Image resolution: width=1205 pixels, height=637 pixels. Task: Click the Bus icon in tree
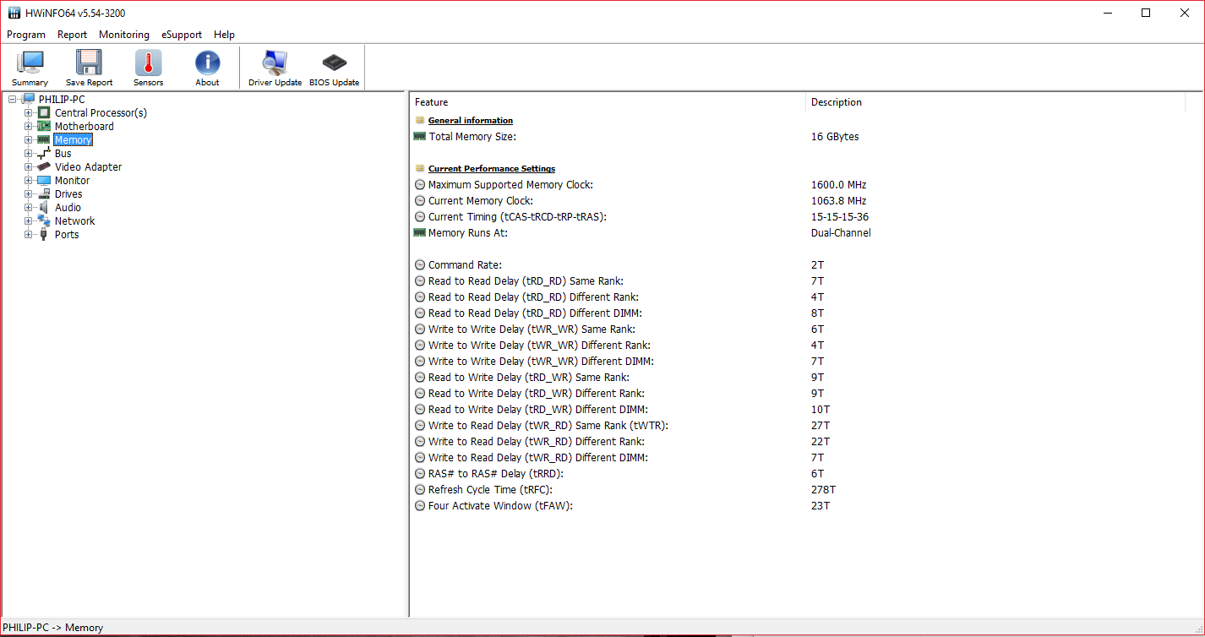click(44, 153)
